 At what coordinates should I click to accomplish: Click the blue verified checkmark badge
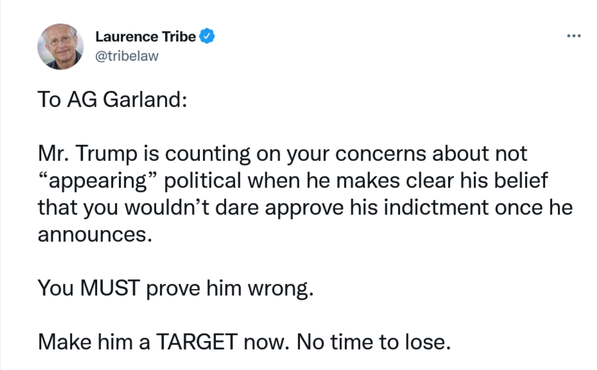207,36
